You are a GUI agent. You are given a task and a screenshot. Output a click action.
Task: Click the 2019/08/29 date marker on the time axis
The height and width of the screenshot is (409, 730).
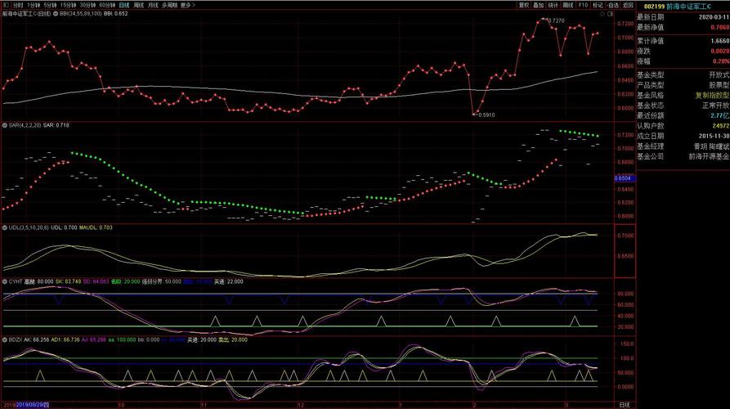[x=27, y=405]
